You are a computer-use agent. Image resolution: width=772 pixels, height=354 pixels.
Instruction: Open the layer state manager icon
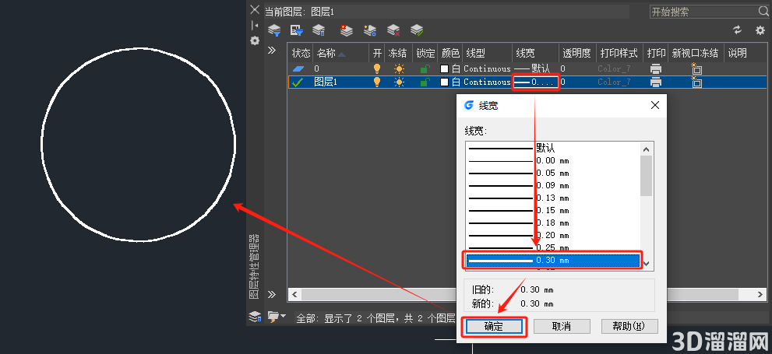(x=319, y=30)
